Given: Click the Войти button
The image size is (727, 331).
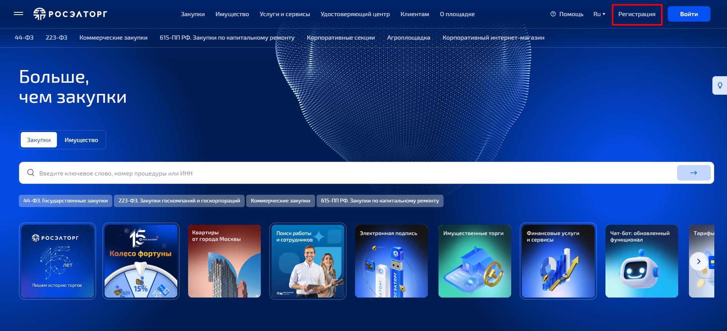Looking at the screenshot, I should (689, 14).
